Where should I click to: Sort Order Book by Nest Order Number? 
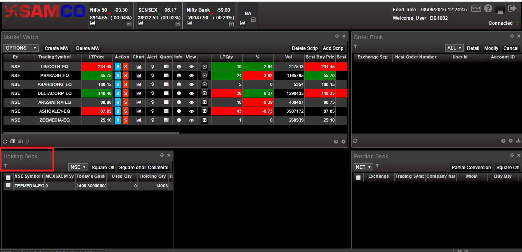click(416, 57)
